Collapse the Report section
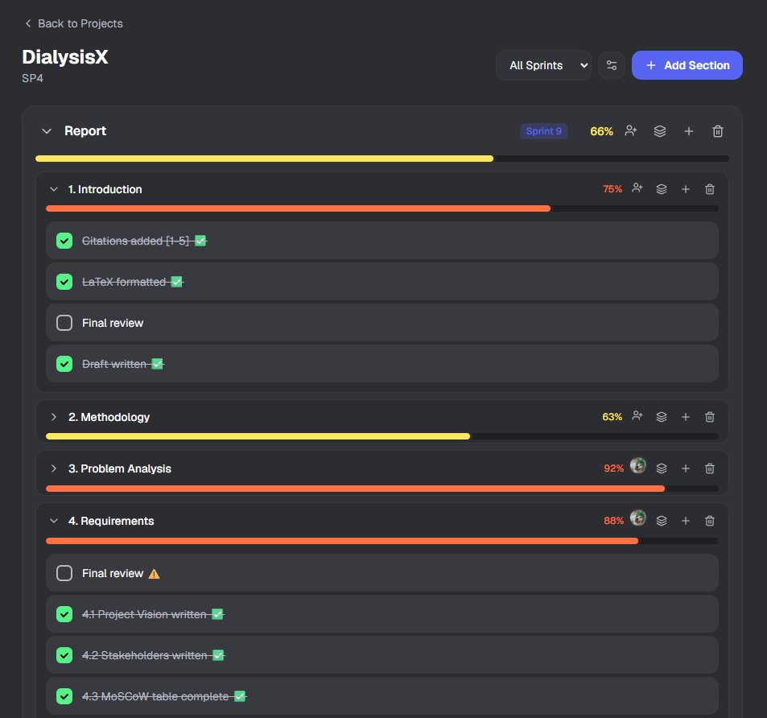767x718 pixels. tap(47, 131)
